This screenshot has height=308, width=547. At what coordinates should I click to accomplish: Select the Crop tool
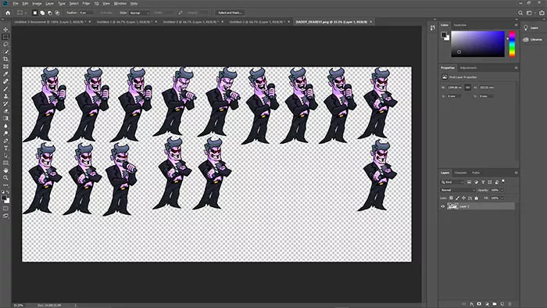pos(5,59)
